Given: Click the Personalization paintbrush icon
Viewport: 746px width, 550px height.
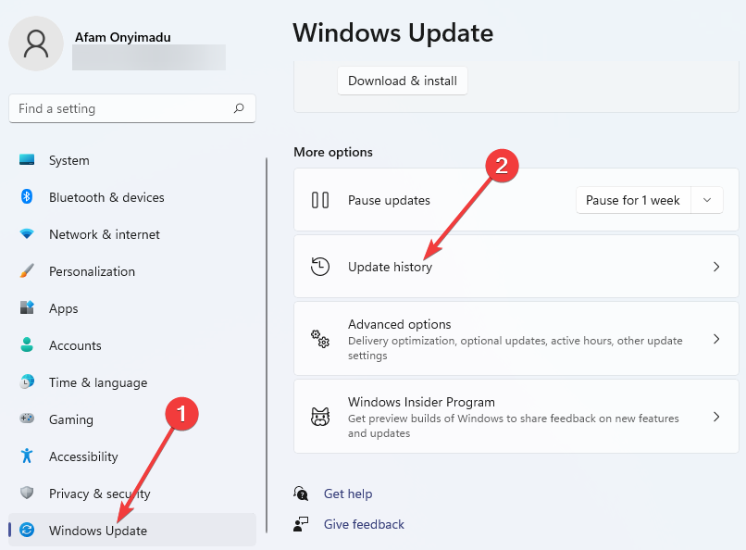Looking at the screenshot, I should click(27, 270).
